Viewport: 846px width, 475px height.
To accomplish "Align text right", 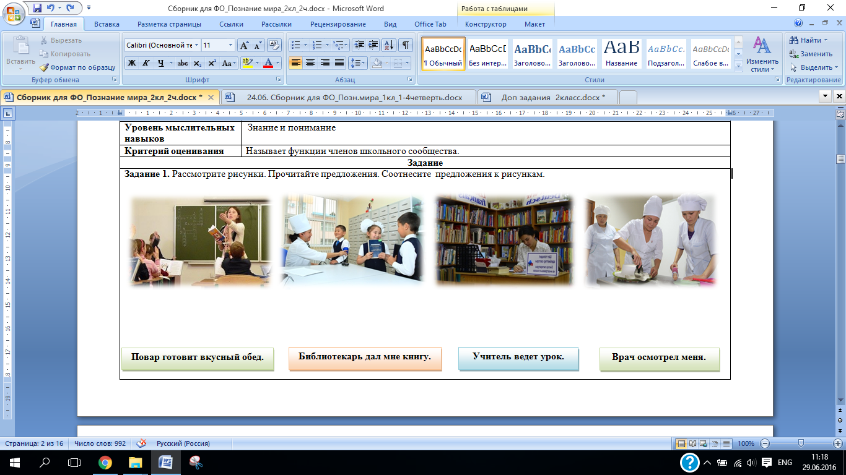I will coord(325,63).
